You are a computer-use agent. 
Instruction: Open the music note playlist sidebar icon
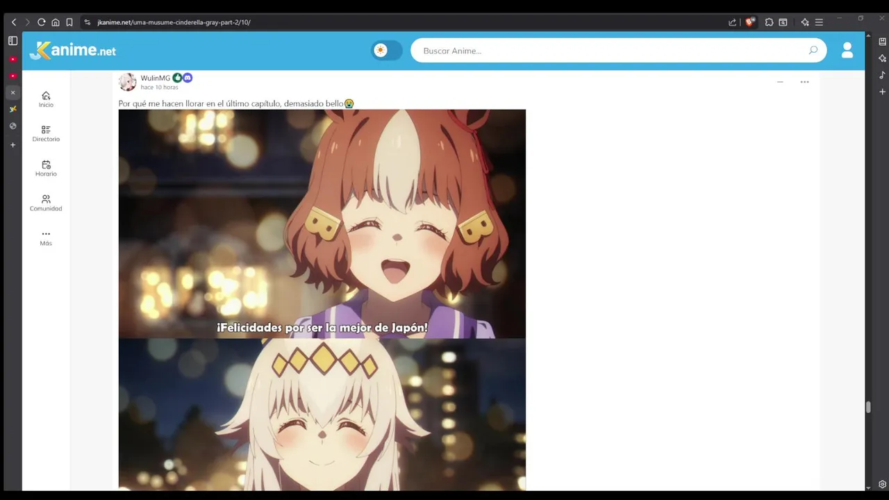(x=882, y=75)
